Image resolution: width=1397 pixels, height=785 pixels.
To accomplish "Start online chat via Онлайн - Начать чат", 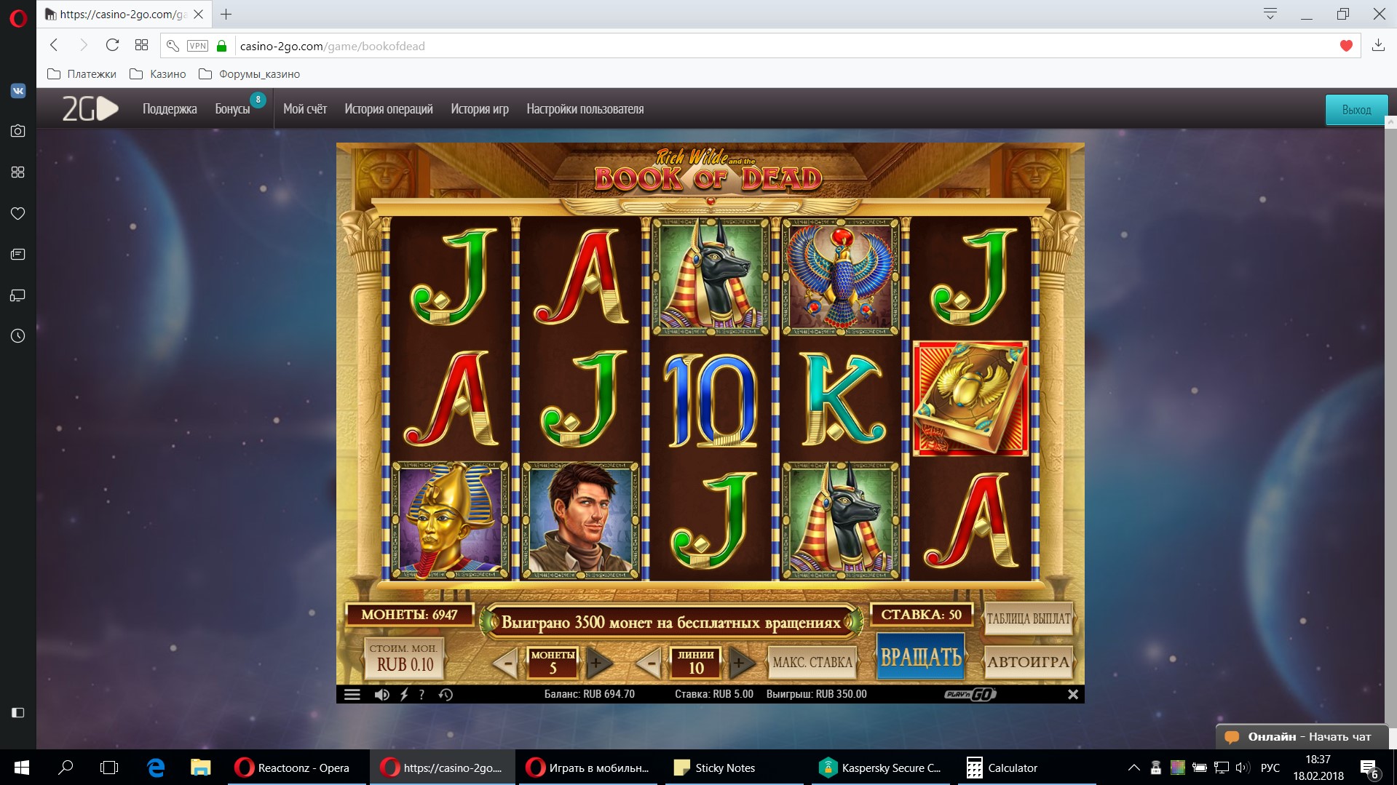I will tap(1302, 737).
